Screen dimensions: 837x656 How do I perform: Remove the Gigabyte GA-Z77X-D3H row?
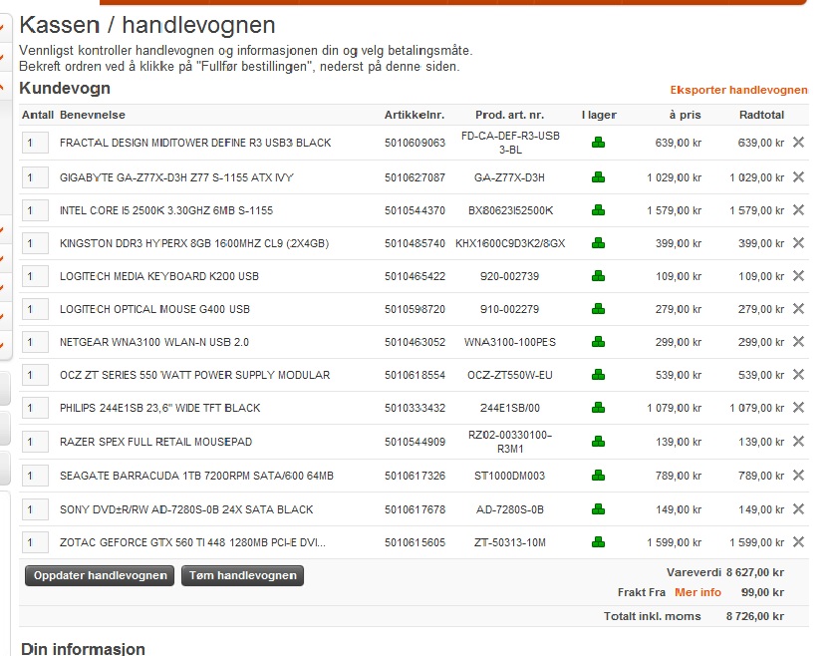(798, 176)
